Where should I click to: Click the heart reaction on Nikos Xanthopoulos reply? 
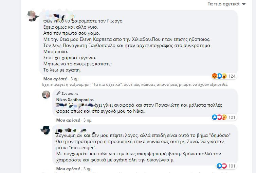click(219, 117)
